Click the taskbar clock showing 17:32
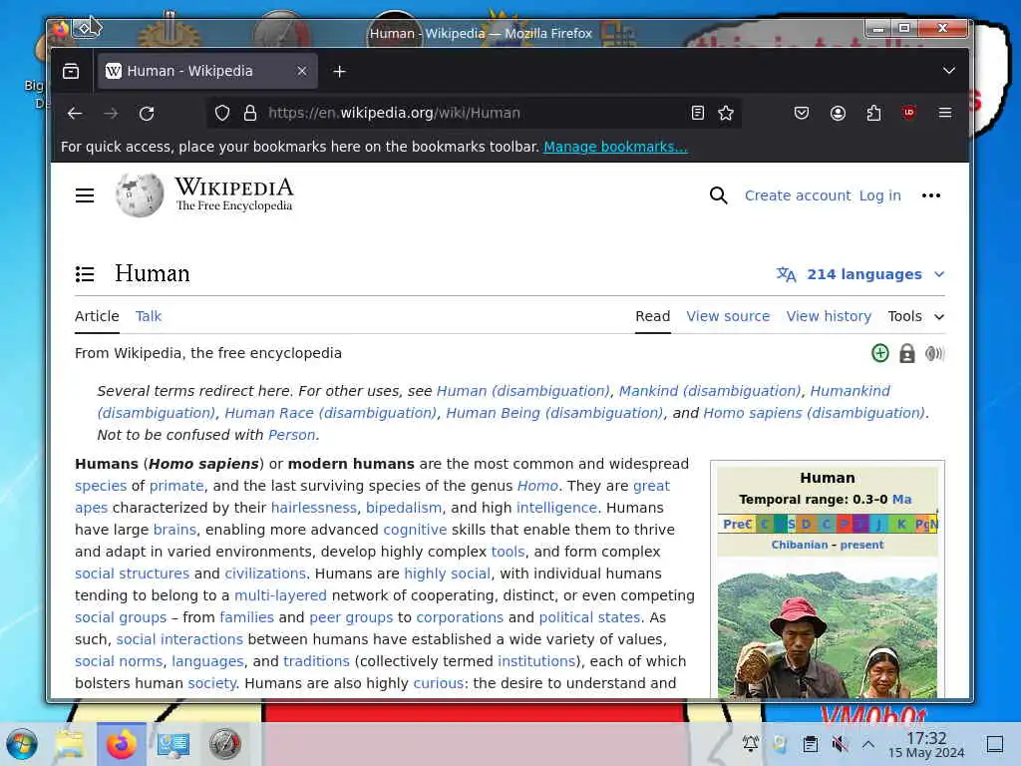This screenshot has width=1021, height=766. pos(926,744)
